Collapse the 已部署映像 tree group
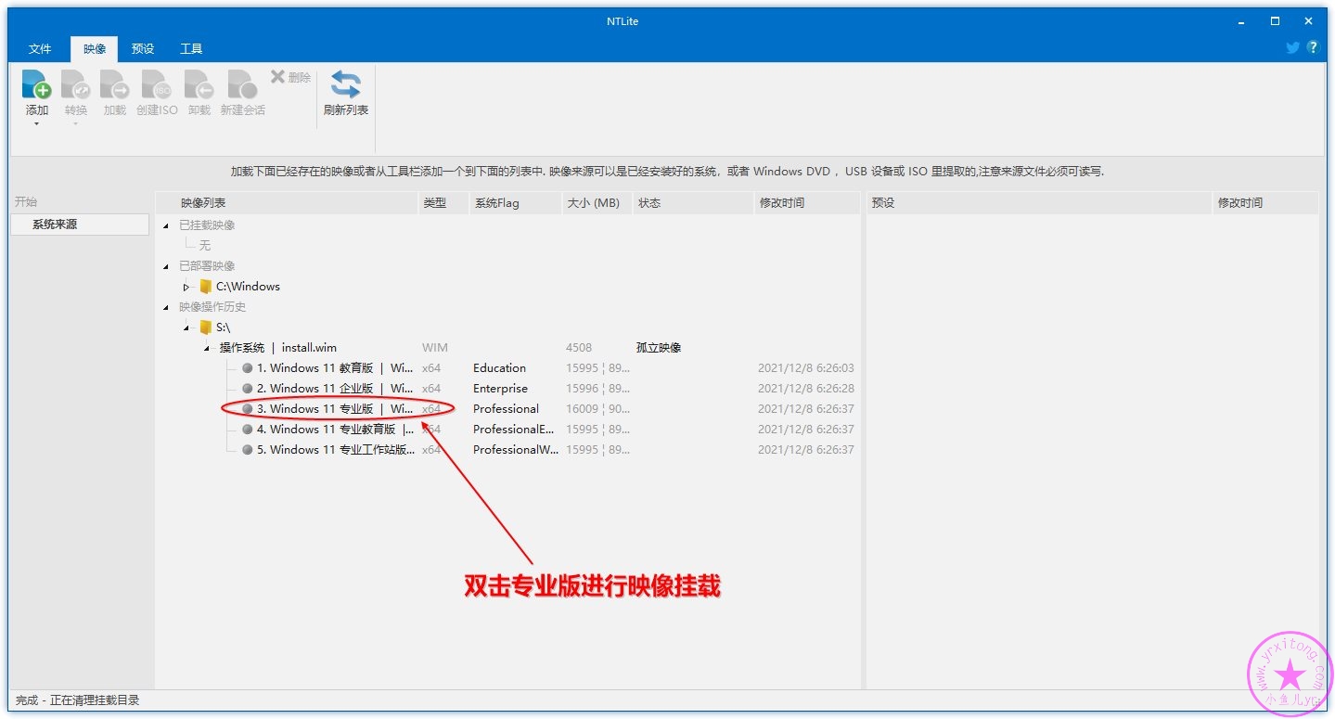The height and width of the screenshot is (719, 1335). tap(166, 266)
